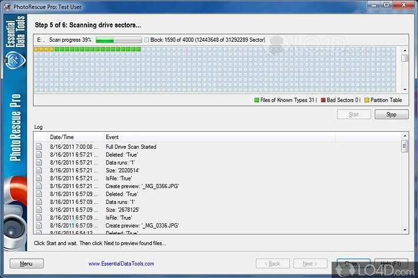
Task: Click block map scrollbar down arrow
Action: pos(404,90)
